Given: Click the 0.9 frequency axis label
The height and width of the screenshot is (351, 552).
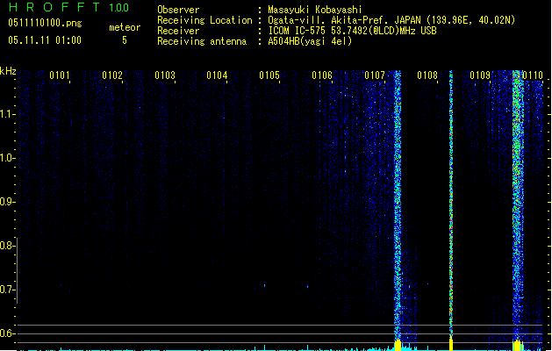Looking at the screenshot, I should [x=7, y=202].
